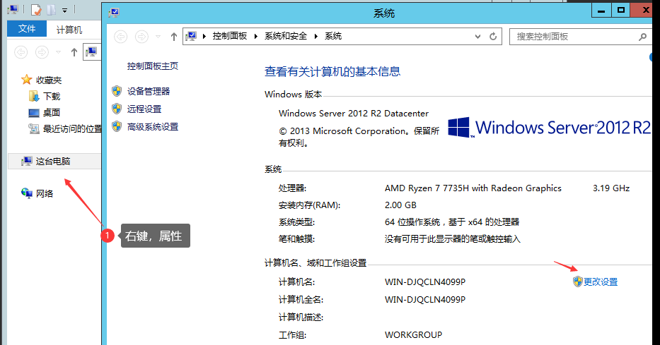
Task: Select 控制面板 in the address breadcrumb
Action: click(230, 36)
